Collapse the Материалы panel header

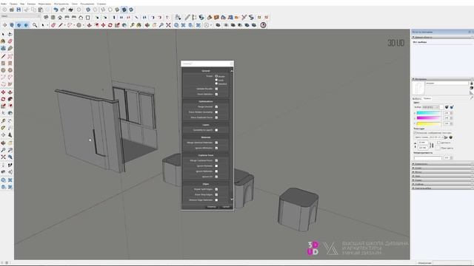[x=442, y=79]
